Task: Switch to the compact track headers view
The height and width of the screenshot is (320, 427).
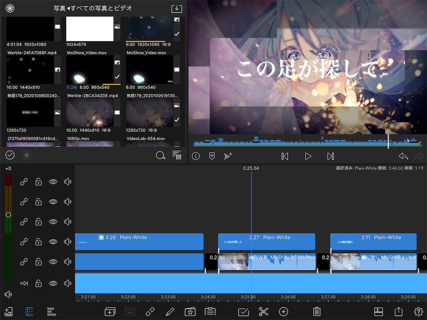Action: pos(51,312)
